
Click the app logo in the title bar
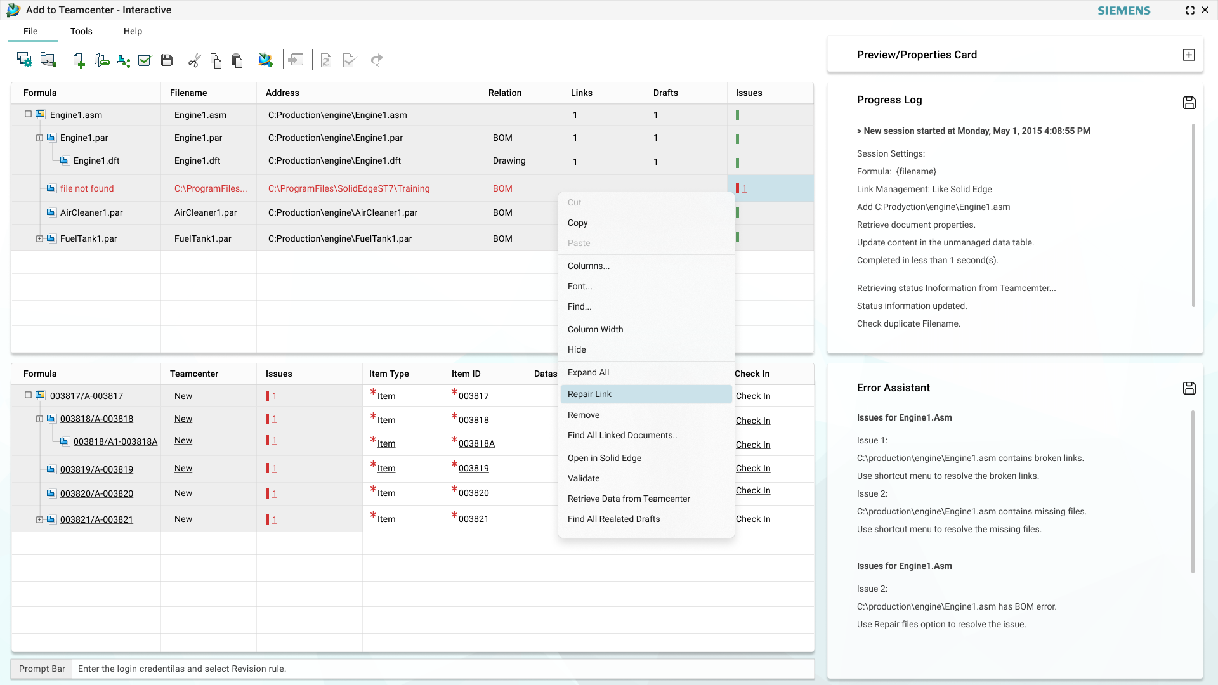tap(13, 10)
